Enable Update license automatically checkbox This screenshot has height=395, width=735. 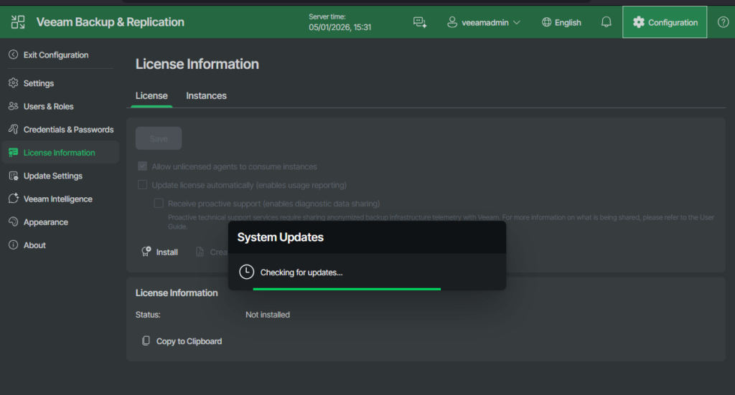(x=142, y=185)
